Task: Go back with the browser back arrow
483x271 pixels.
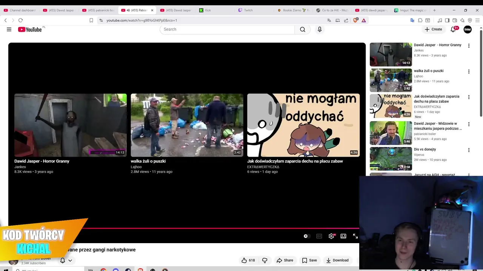Action: [x=5, y=20]
